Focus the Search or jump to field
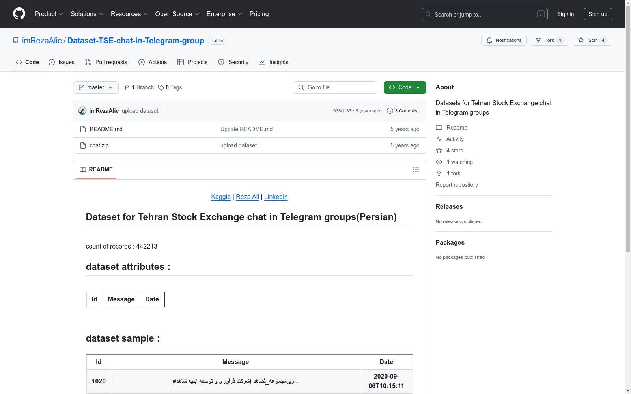This screenshot has width=631, height=394. [x=485, y=14]
